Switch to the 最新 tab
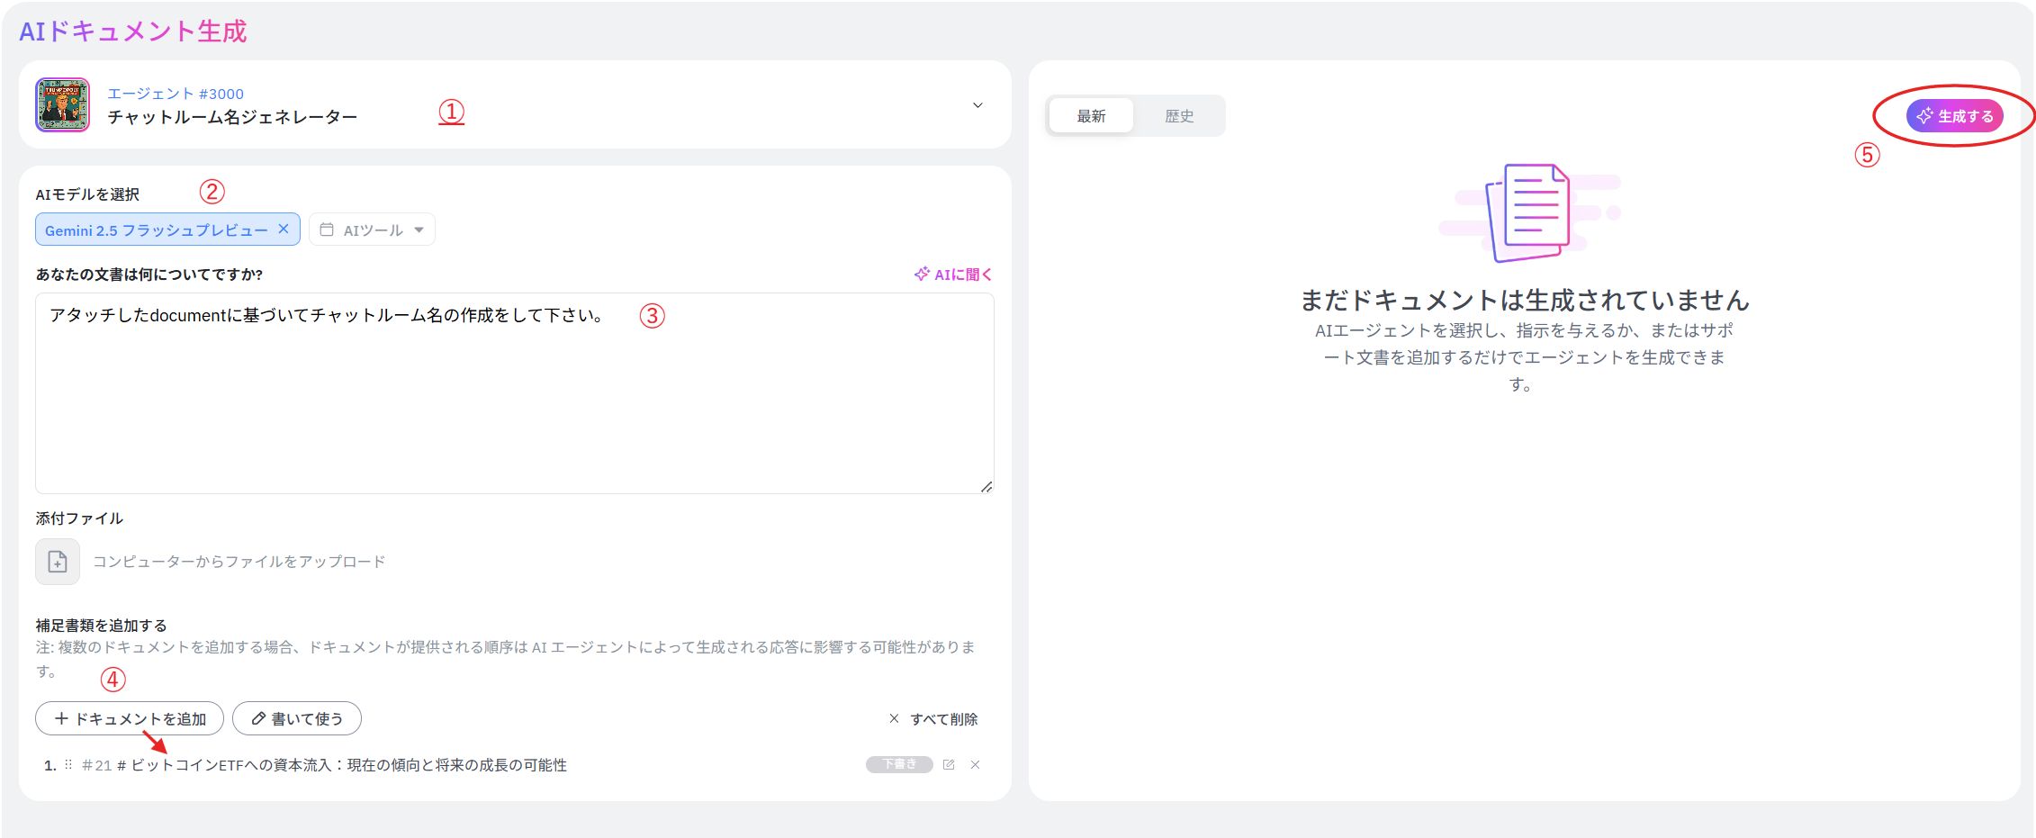The image size is (2036, 838). pyautogui.click(x=1091, y=116)
